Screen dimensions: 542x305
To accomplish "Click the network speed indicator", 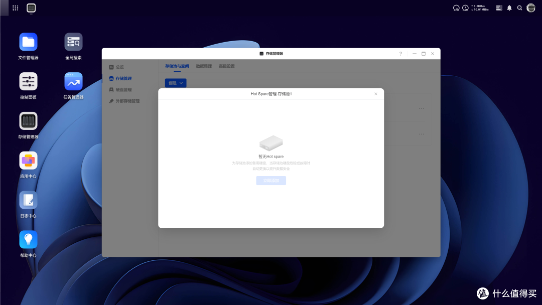I will click(480, 8).
